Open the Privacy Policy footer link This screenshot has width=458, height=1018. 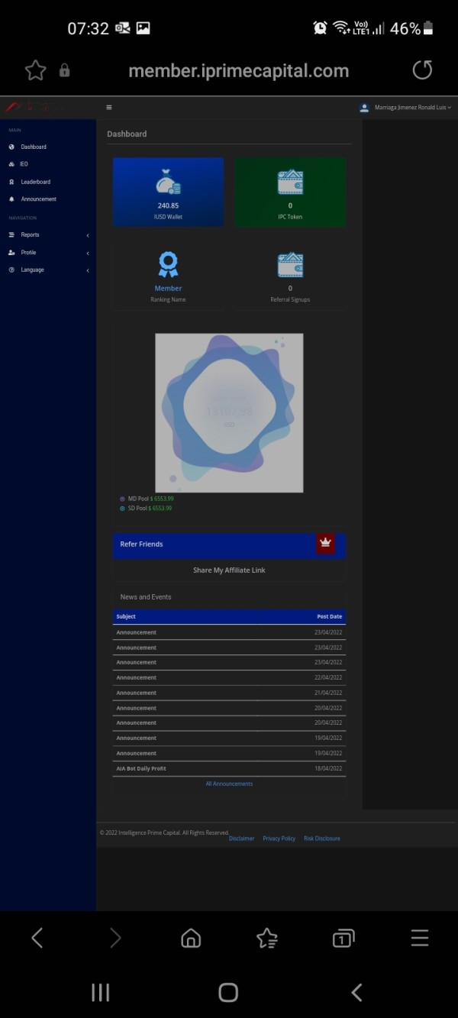(x=279, y=839)
